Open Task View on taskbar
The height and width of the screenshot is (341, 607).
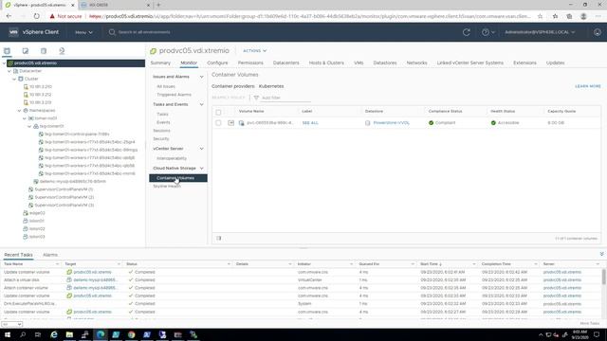click(x=38, y=334)
